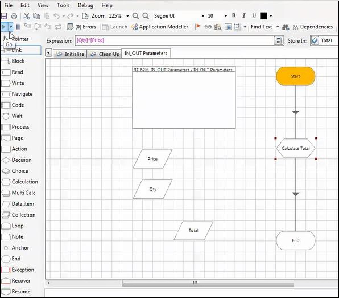Click the Print icon
This screenshot has height=298, width=339.
click(14, 16)
